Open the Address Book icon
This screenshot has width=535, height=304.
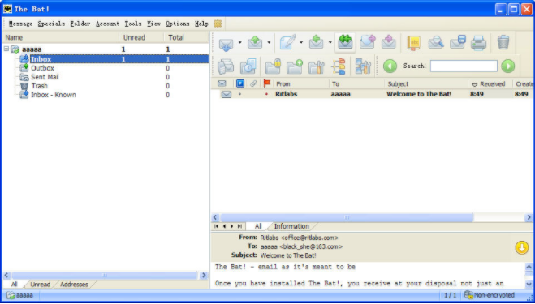point(413,43)
